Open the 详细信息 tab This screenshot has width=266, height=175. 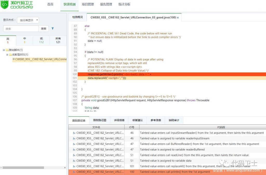119,120
